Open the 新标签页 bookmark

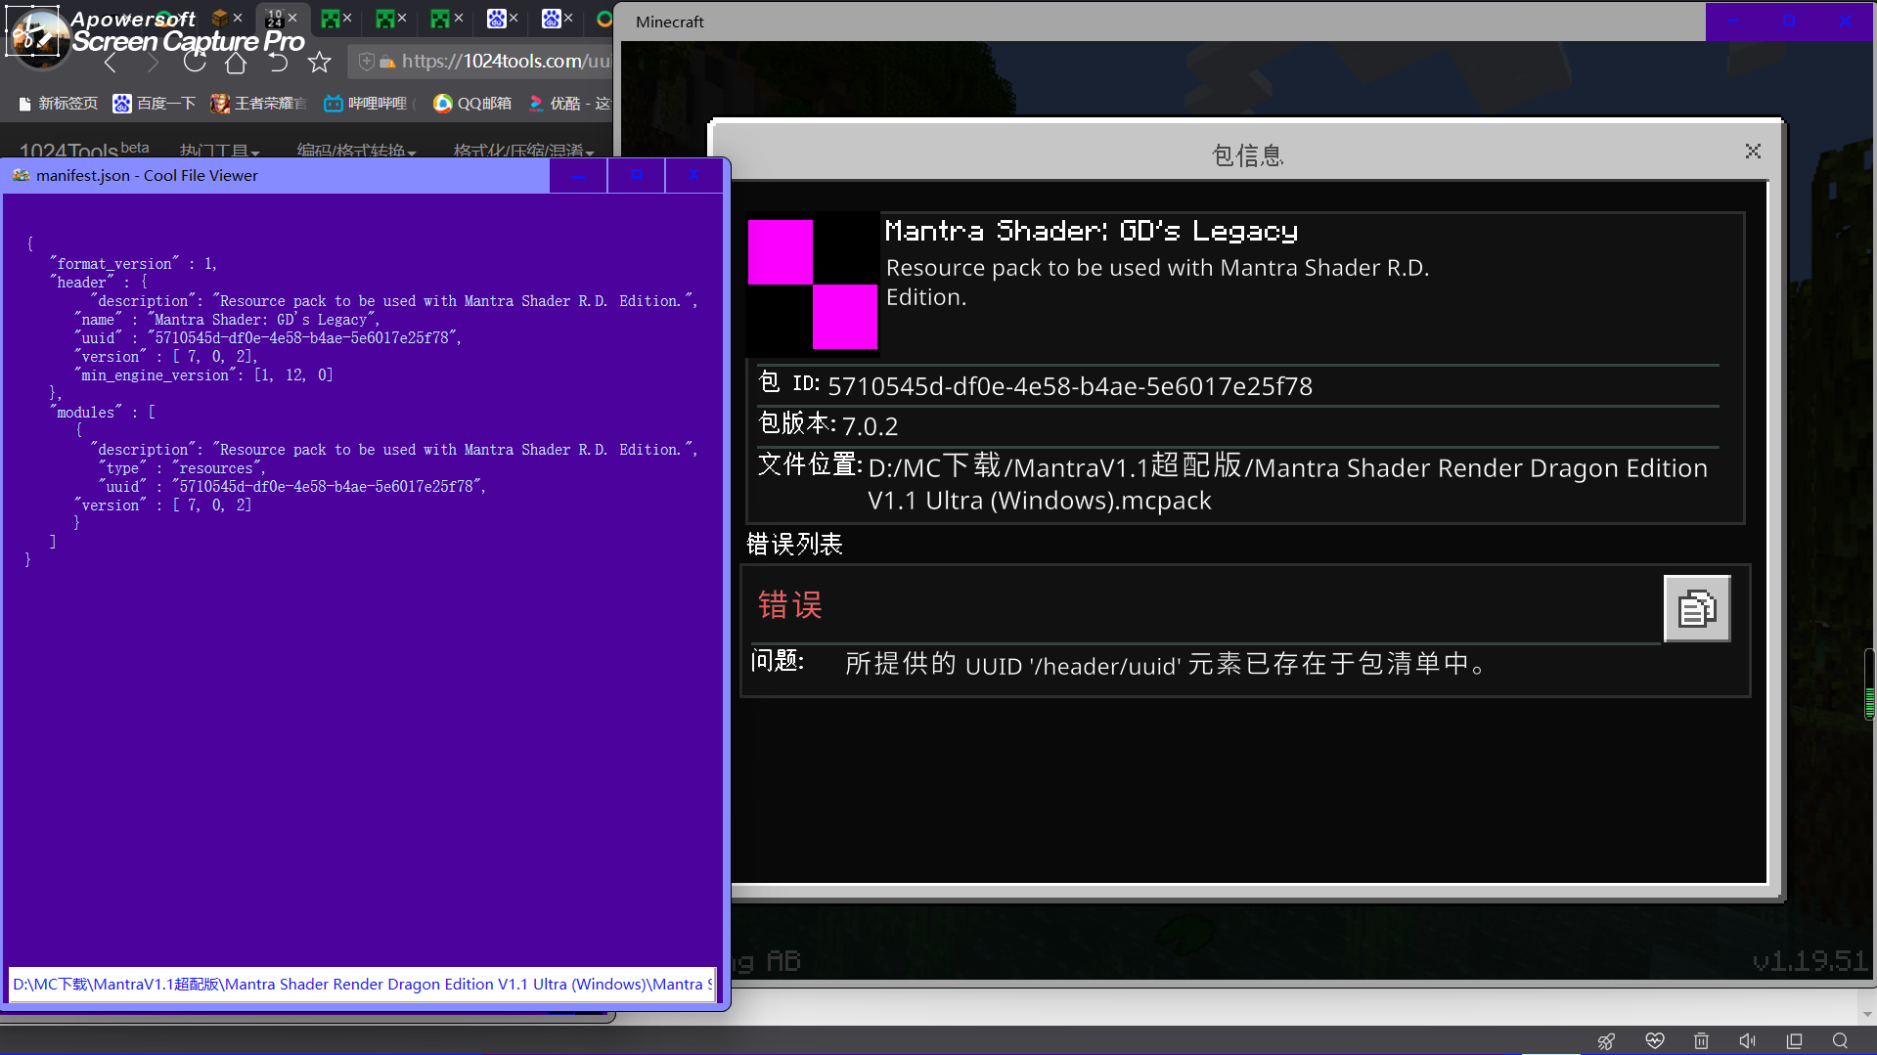click(59, 104)
